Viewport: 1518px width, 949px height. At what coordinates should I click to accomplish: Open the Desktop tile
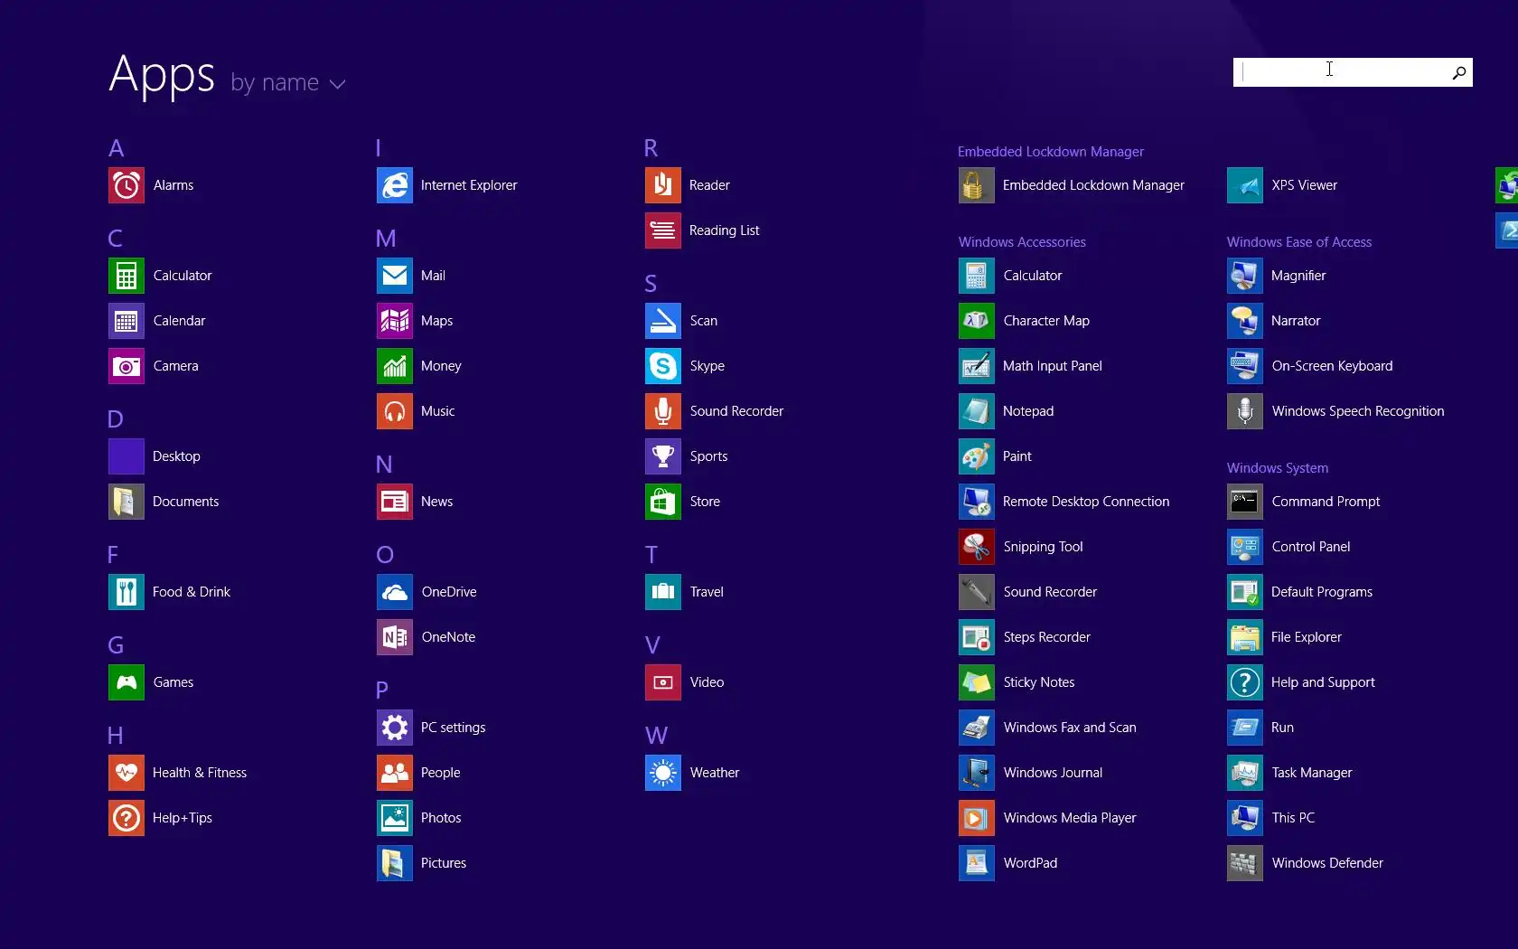[126, 456]
